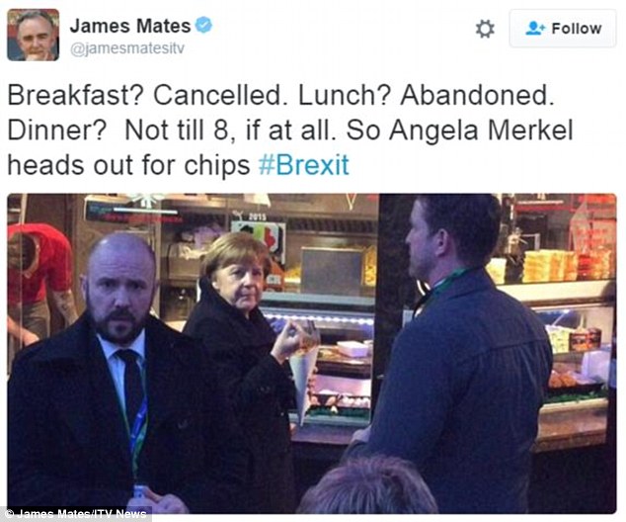Open the gear settings menu
This screenshot has width=626, height=522.
tap(485, 30)
